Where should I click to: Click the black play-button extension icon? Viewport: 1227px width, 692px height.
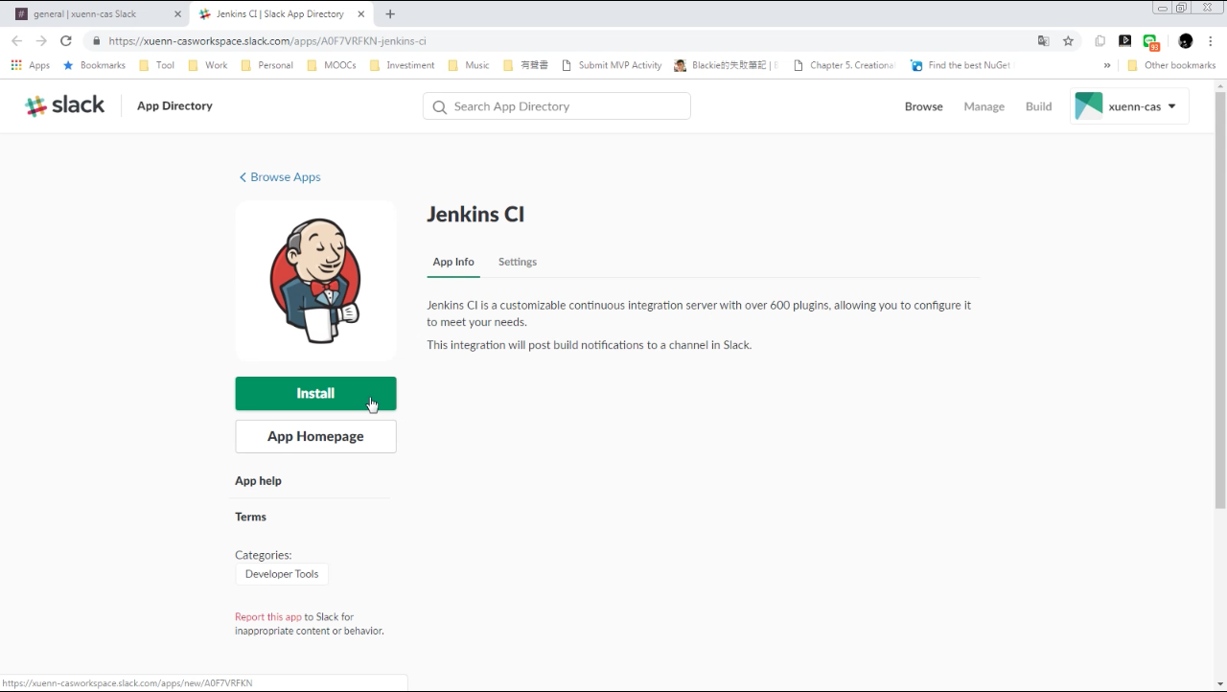point(1125,41)
